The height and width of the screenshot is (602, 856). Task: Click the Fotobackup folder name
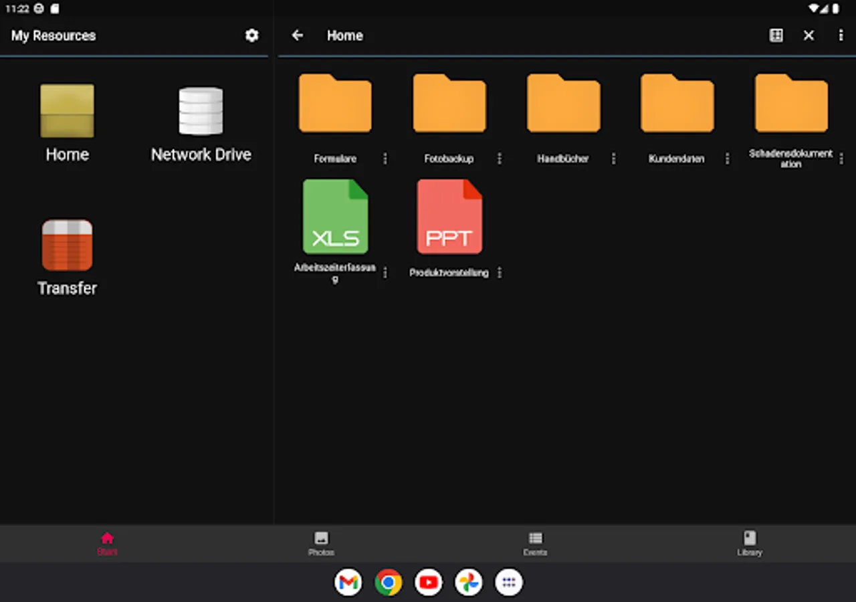(x=449, y=159)
